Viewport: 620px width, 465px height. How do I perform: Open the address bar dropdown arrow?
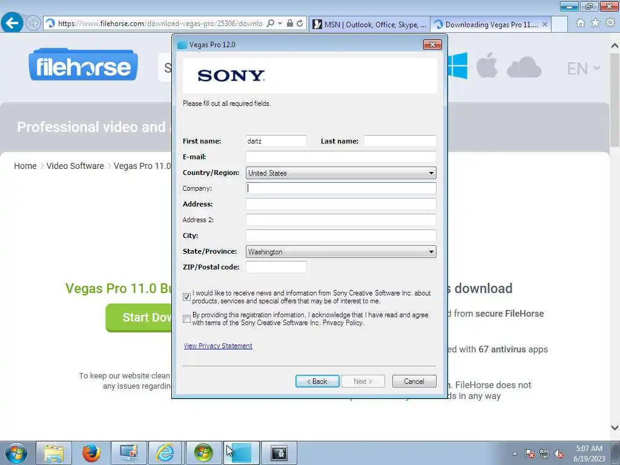[x=280, y=24]
